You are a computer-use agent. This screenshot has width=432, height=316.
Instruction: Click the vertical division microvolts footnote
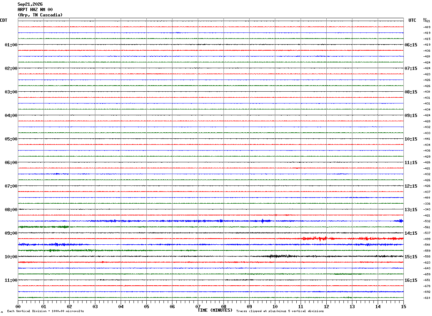45,311
